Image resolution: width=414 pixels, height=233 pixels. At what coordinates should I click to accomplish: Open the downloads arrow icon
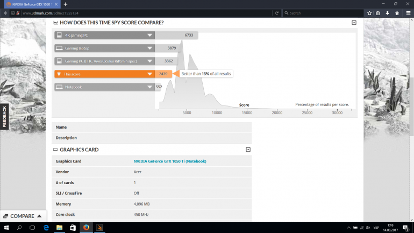pos(387,13)
